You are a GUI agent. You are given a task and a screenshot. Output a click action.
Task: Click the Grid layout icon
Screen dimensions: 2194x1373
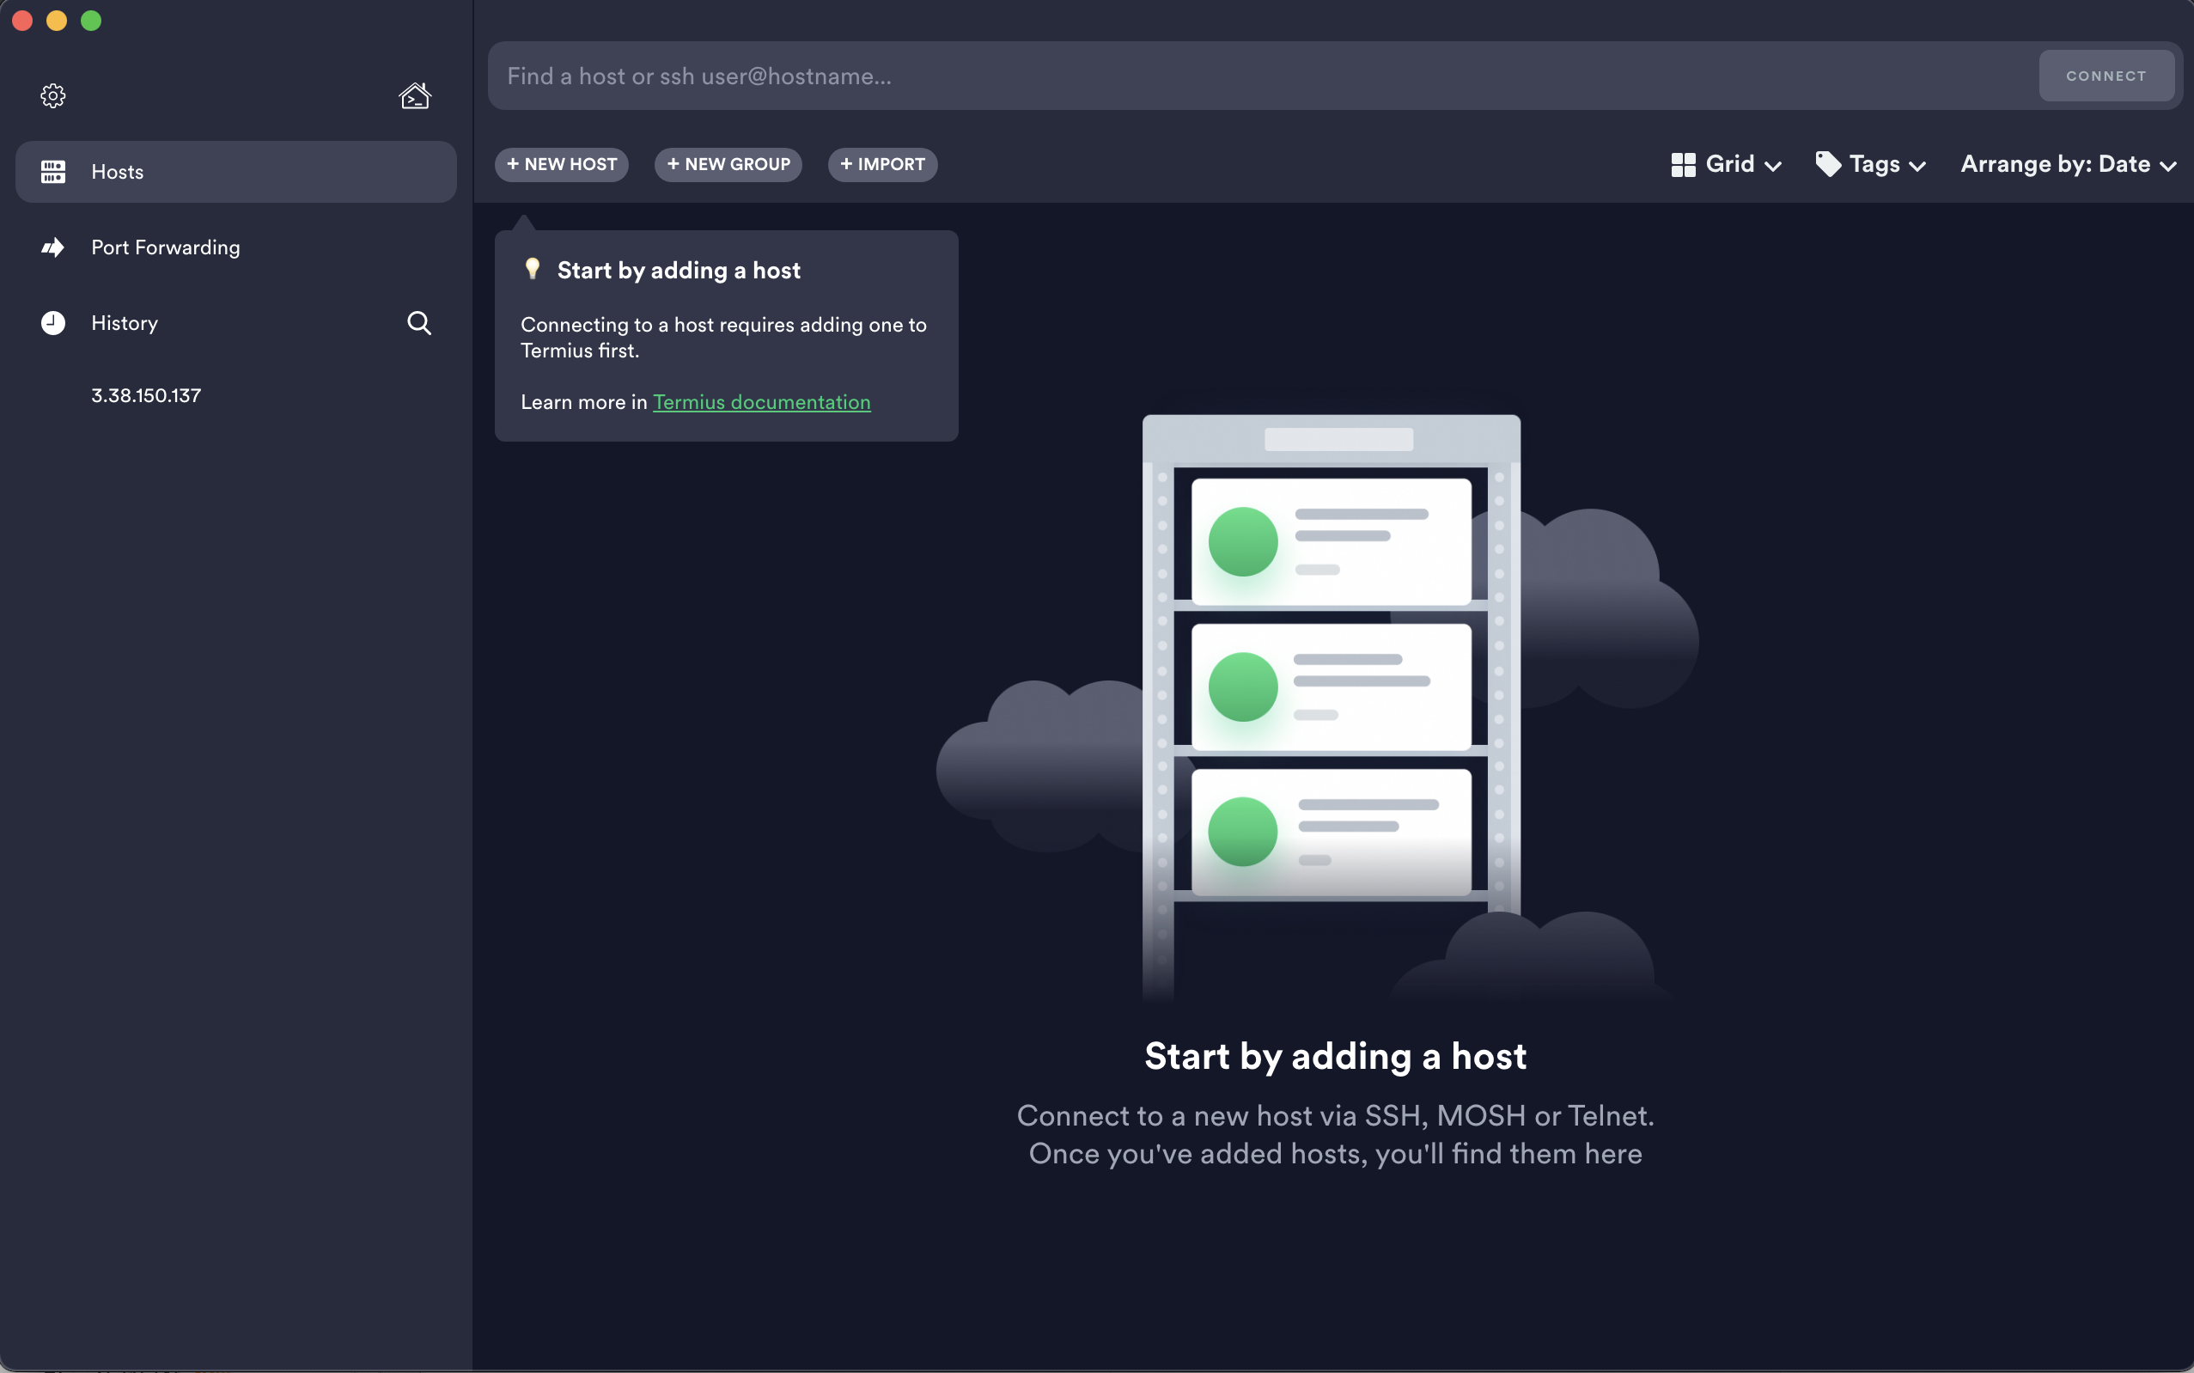click(1683, 164)
